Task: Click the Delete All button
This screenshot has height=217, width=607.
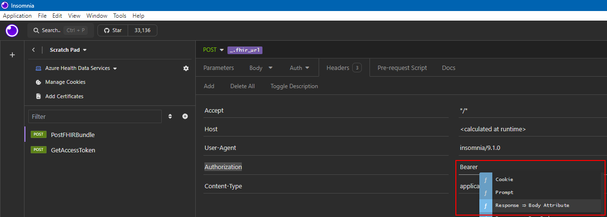Action: click(242, 86)
